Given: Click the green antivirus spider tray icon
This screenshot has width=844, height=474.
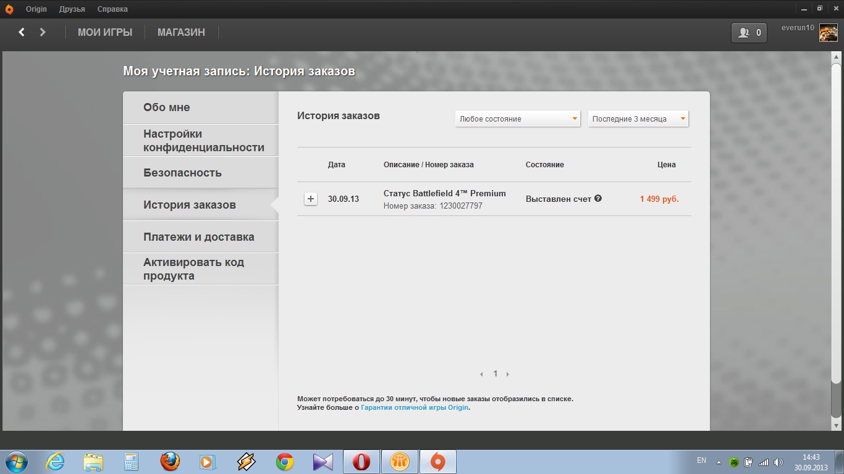Looking at the screenshot, I should 733,462.
